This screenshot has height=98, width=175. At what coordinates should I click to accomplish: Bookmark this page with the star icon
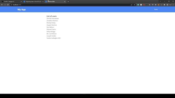point(135,5)
